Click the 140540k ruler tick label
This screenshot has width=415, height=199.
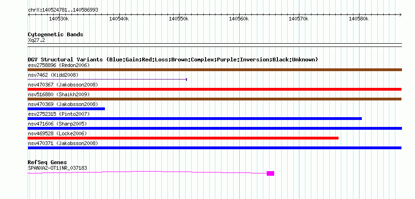point(119,19)
